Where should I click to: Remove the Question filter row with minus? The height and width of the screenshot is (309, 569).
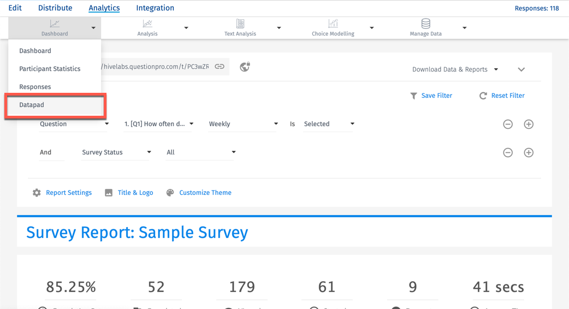[x=508, y=124]
